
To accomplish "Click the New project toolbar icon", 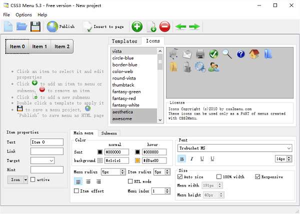I will [x=8, y=26].
